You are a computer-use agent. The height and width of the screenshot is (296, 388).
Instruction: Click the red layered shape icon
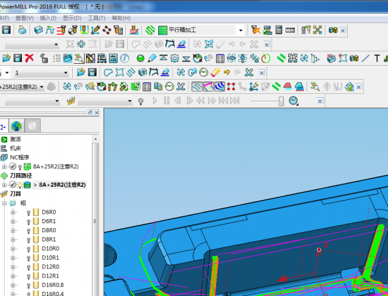(288, 87)
